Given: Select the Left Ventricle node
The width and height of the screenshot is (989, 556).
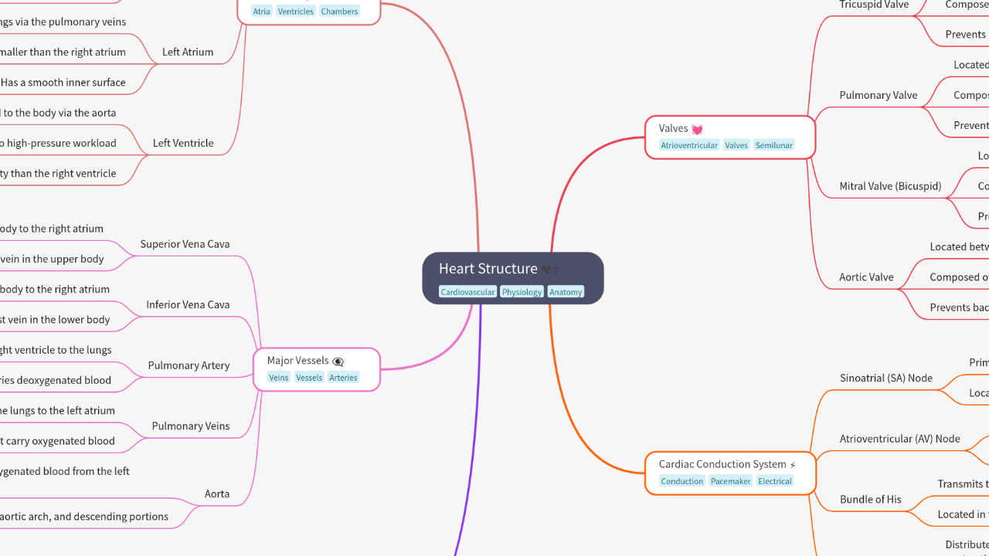Looking at the screenshot, I should coord(183,143).
